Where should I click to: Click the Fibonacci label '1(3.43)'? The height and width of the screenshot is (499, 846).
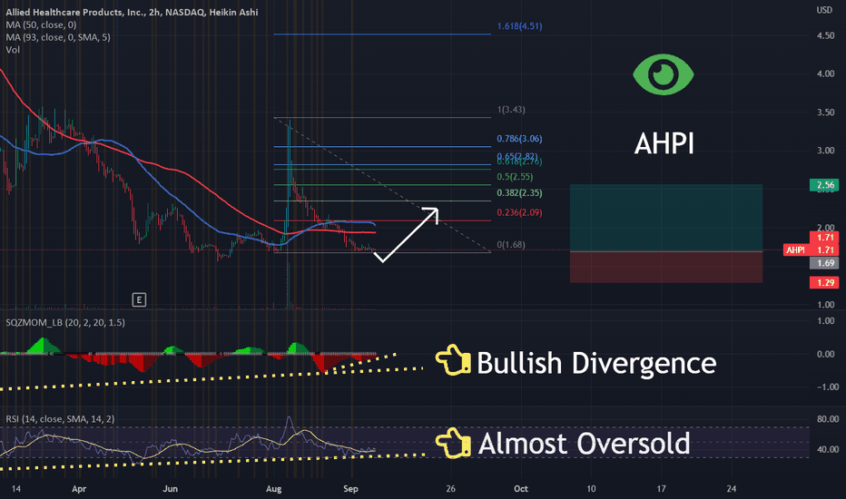click(x=511, y=110)
